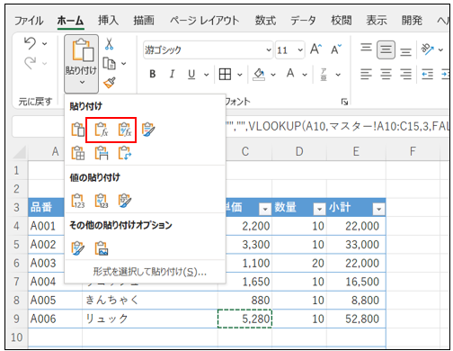Toggle Bold formatting
This screenshot has height=351, width=453.
pyautogui.click(x=153, y=74)
